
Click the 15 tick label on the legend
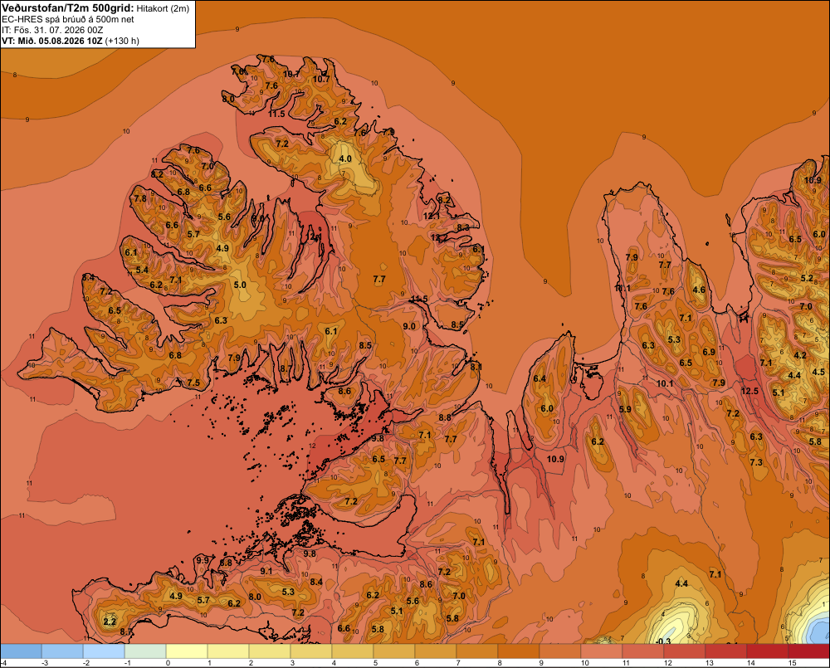793,663
